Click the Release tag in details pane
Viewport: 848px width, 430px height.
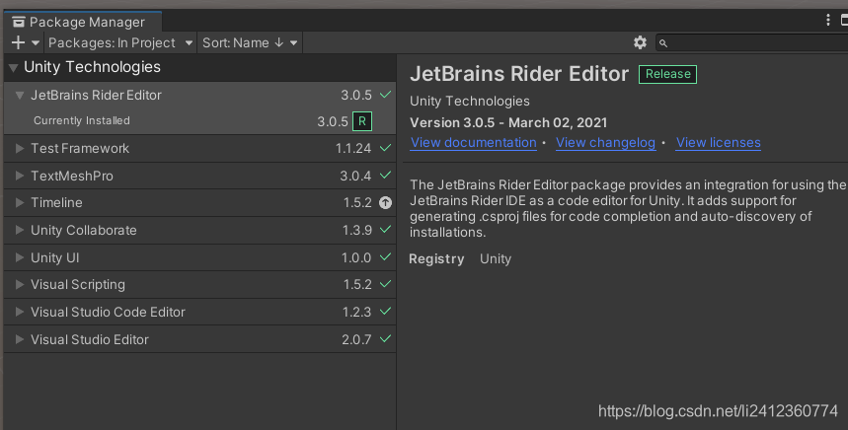[x=668, y=74]
